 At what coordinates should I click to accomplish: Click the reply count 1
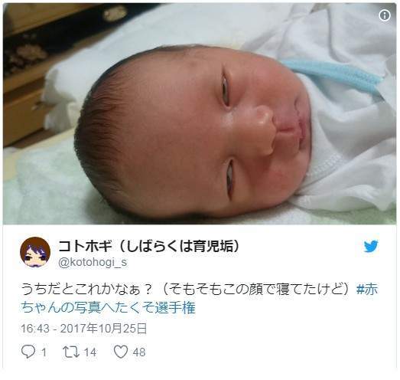point(44,352)
